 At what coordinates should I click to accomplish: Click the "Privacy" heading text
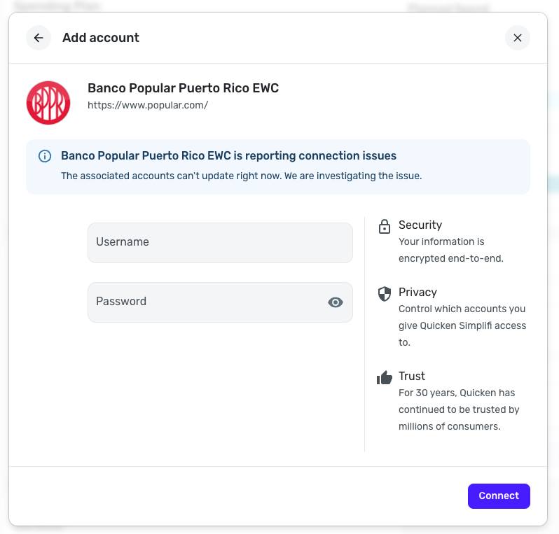pyautogui.click(x=417, y=292)
